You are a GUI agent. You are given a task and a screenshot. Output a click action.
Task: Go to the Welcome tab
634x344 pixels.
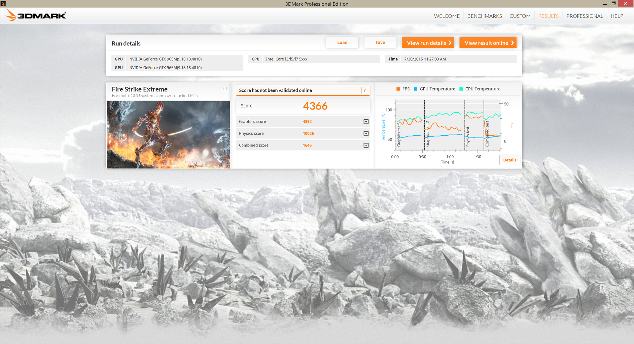[447, 16]
